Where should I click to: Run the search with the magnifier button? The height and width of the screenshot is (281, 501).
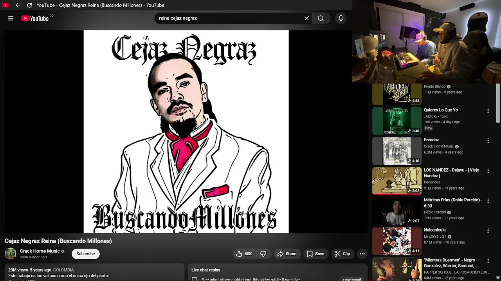tap(321, 18)
